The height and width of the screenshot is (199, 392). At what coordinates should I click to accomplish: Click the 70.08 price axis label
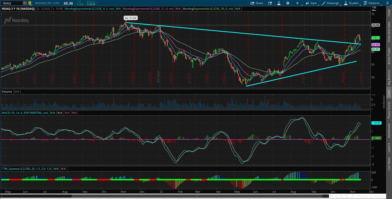(x=376, y=25)
